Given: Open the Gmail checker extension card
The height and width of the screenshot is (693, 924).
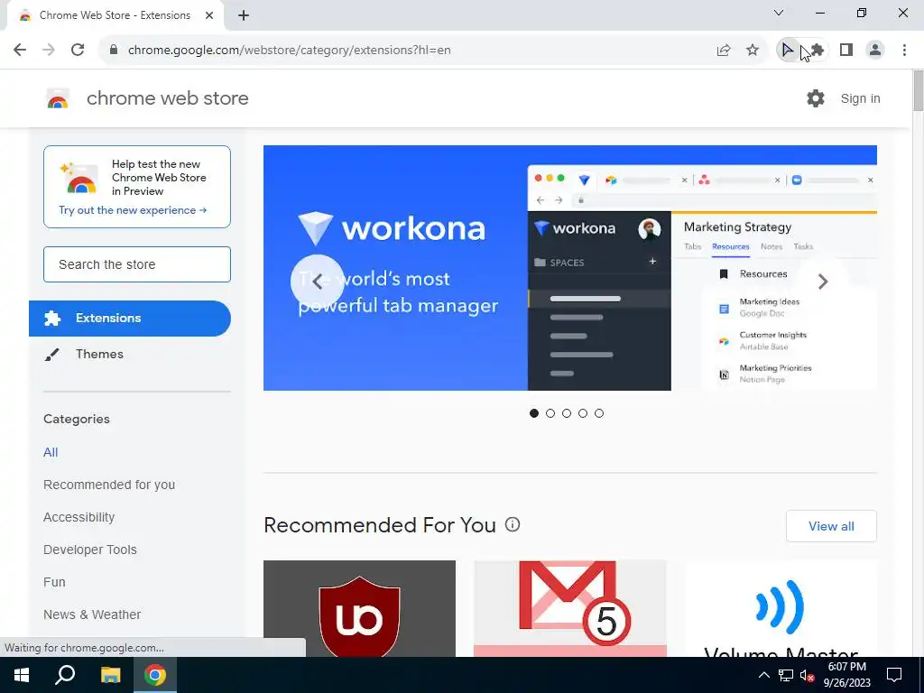Looking at the screenshot, I should pyautogui.click(x=570, y=609).
